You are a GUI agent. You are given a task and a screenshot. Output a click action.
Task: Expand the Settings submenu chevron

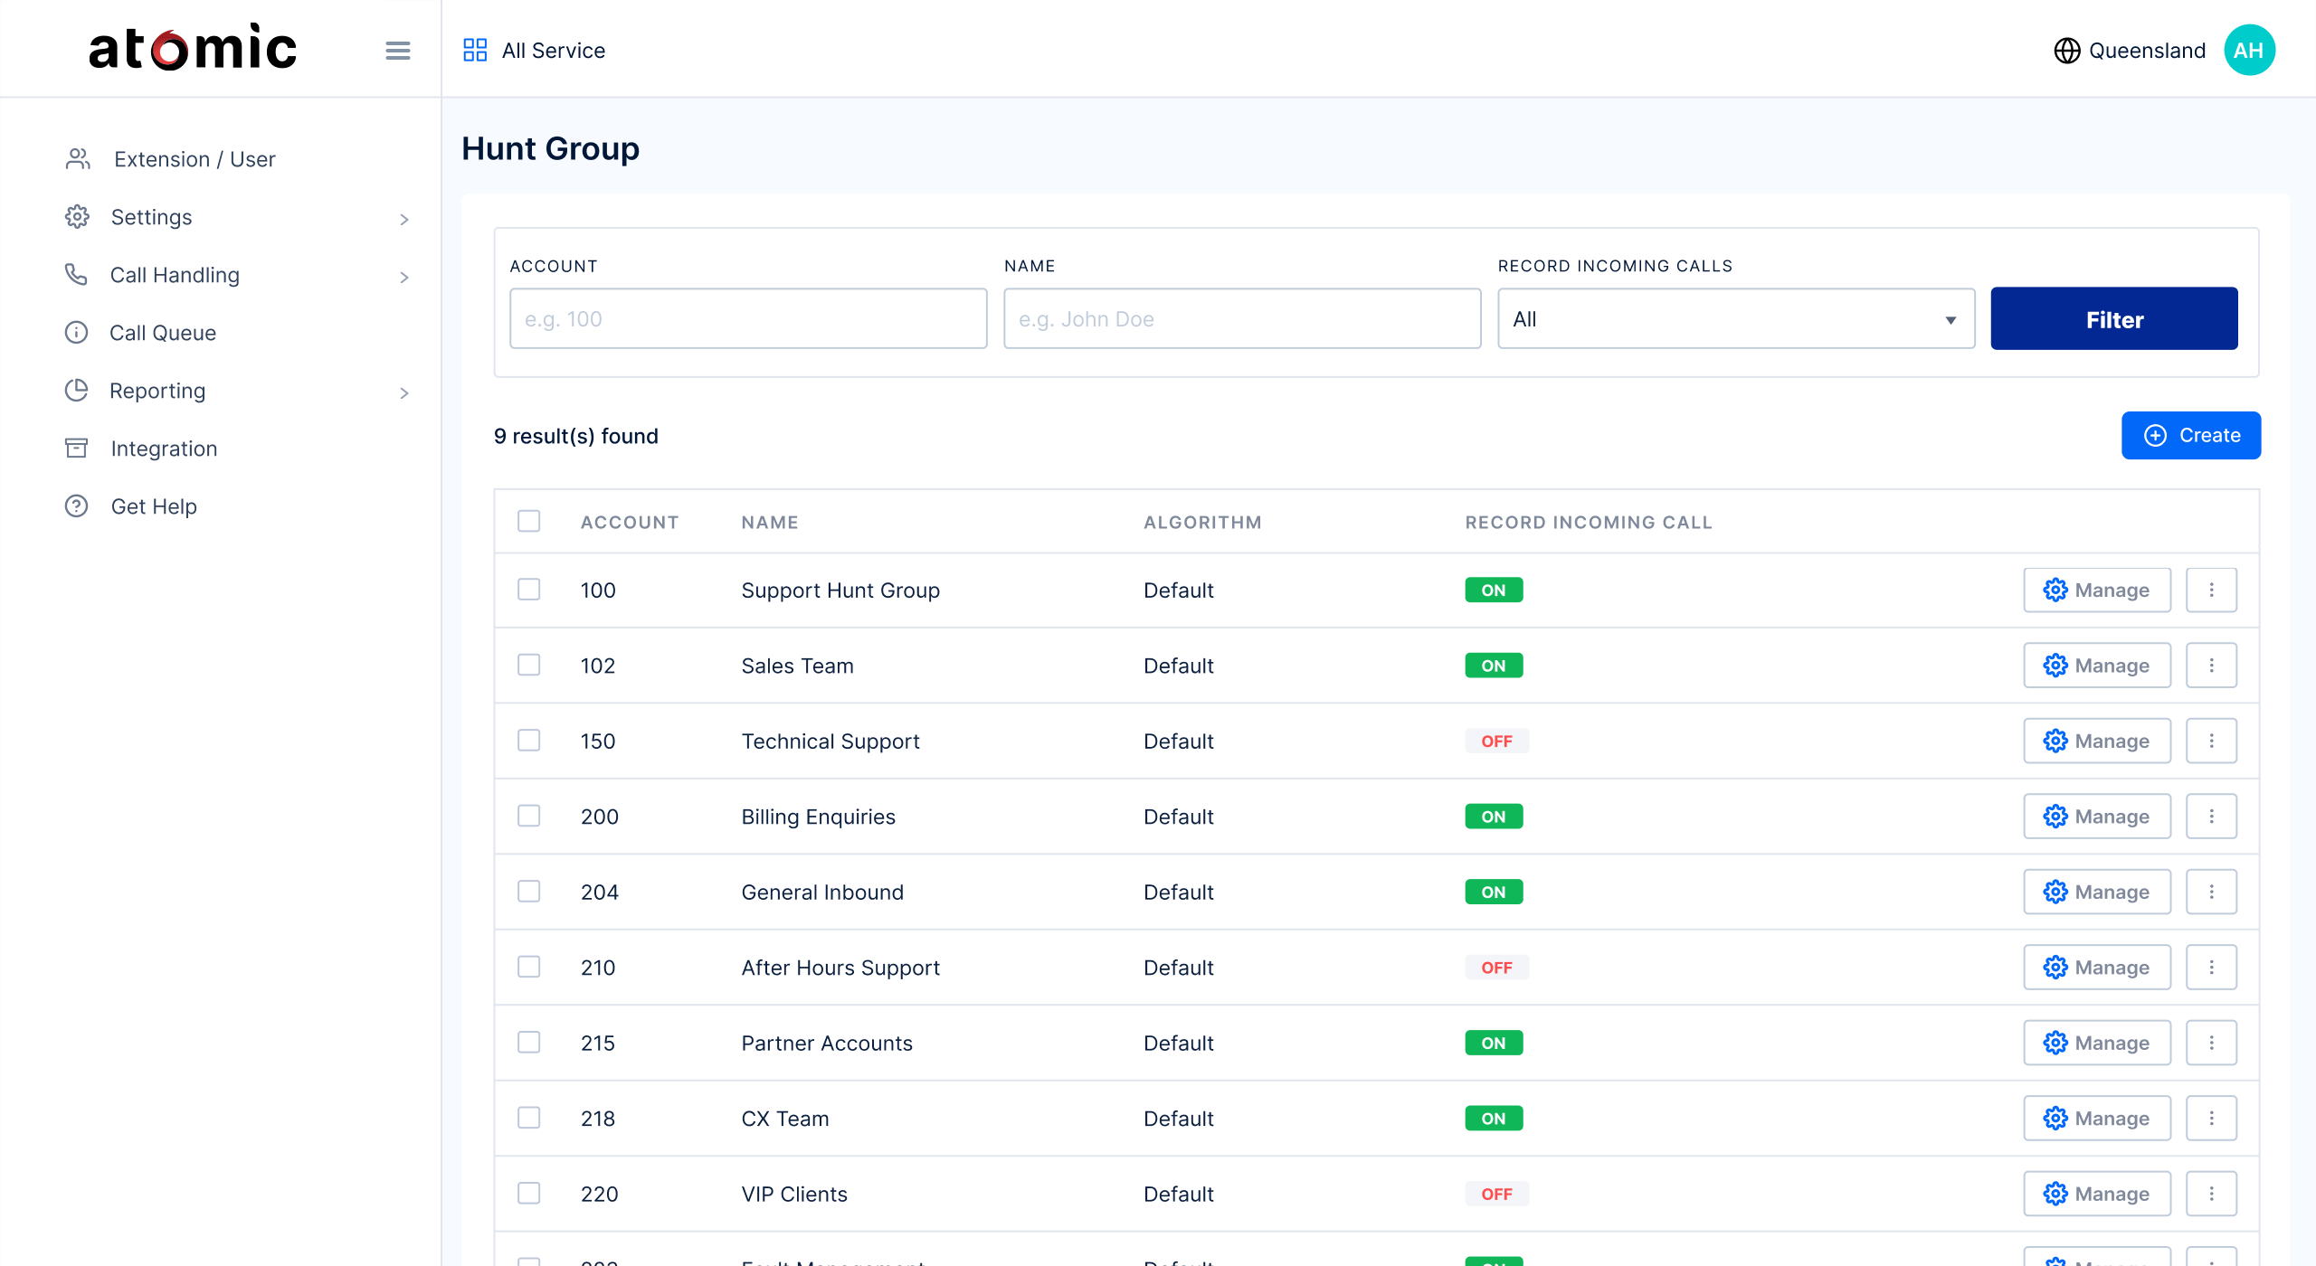403,219
